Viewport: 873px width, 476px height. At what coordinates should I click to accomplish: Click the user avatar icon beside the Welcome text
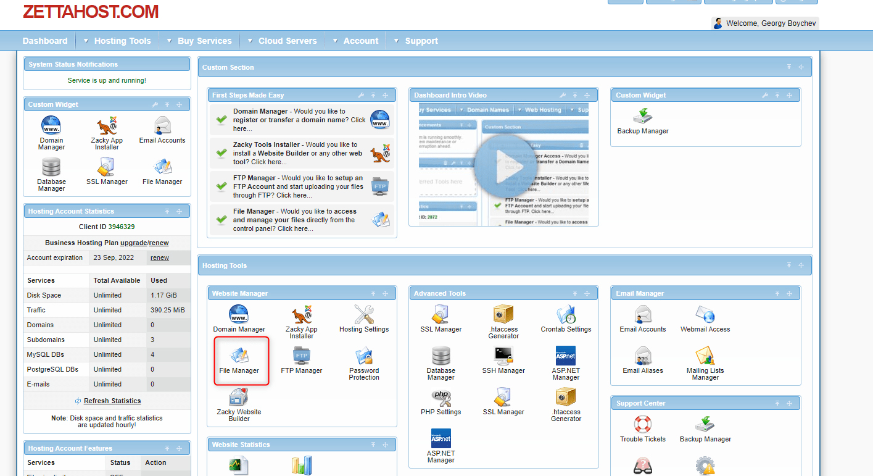click(x=718, y=23)
